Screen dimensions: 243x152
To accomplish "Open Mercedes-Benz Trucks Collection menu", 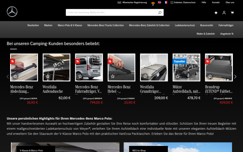I will tap(106, 25).
